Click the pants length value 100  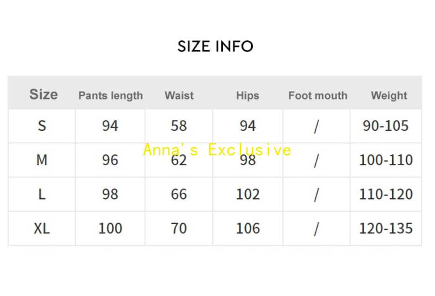click(110, 229)
